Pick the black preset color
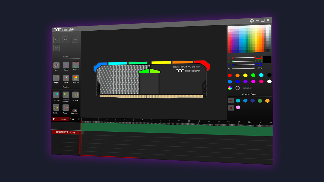The image size is (324, 182). pos(269,75)
